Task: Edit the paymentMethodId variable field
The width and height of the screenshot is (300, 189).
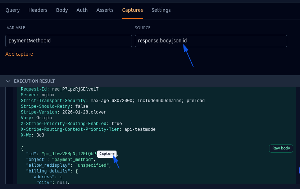Action: pos(69,41)
